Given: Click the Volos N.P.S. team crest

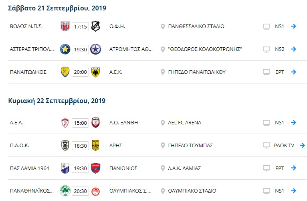Looking at the screenshot, I should (65, 26).
